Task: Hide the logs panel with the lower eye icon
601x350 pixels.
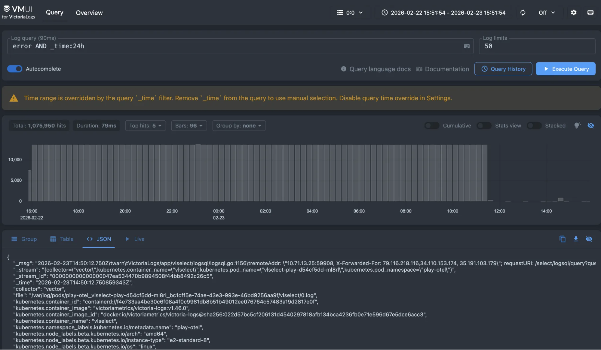Action: pos(589,239)
